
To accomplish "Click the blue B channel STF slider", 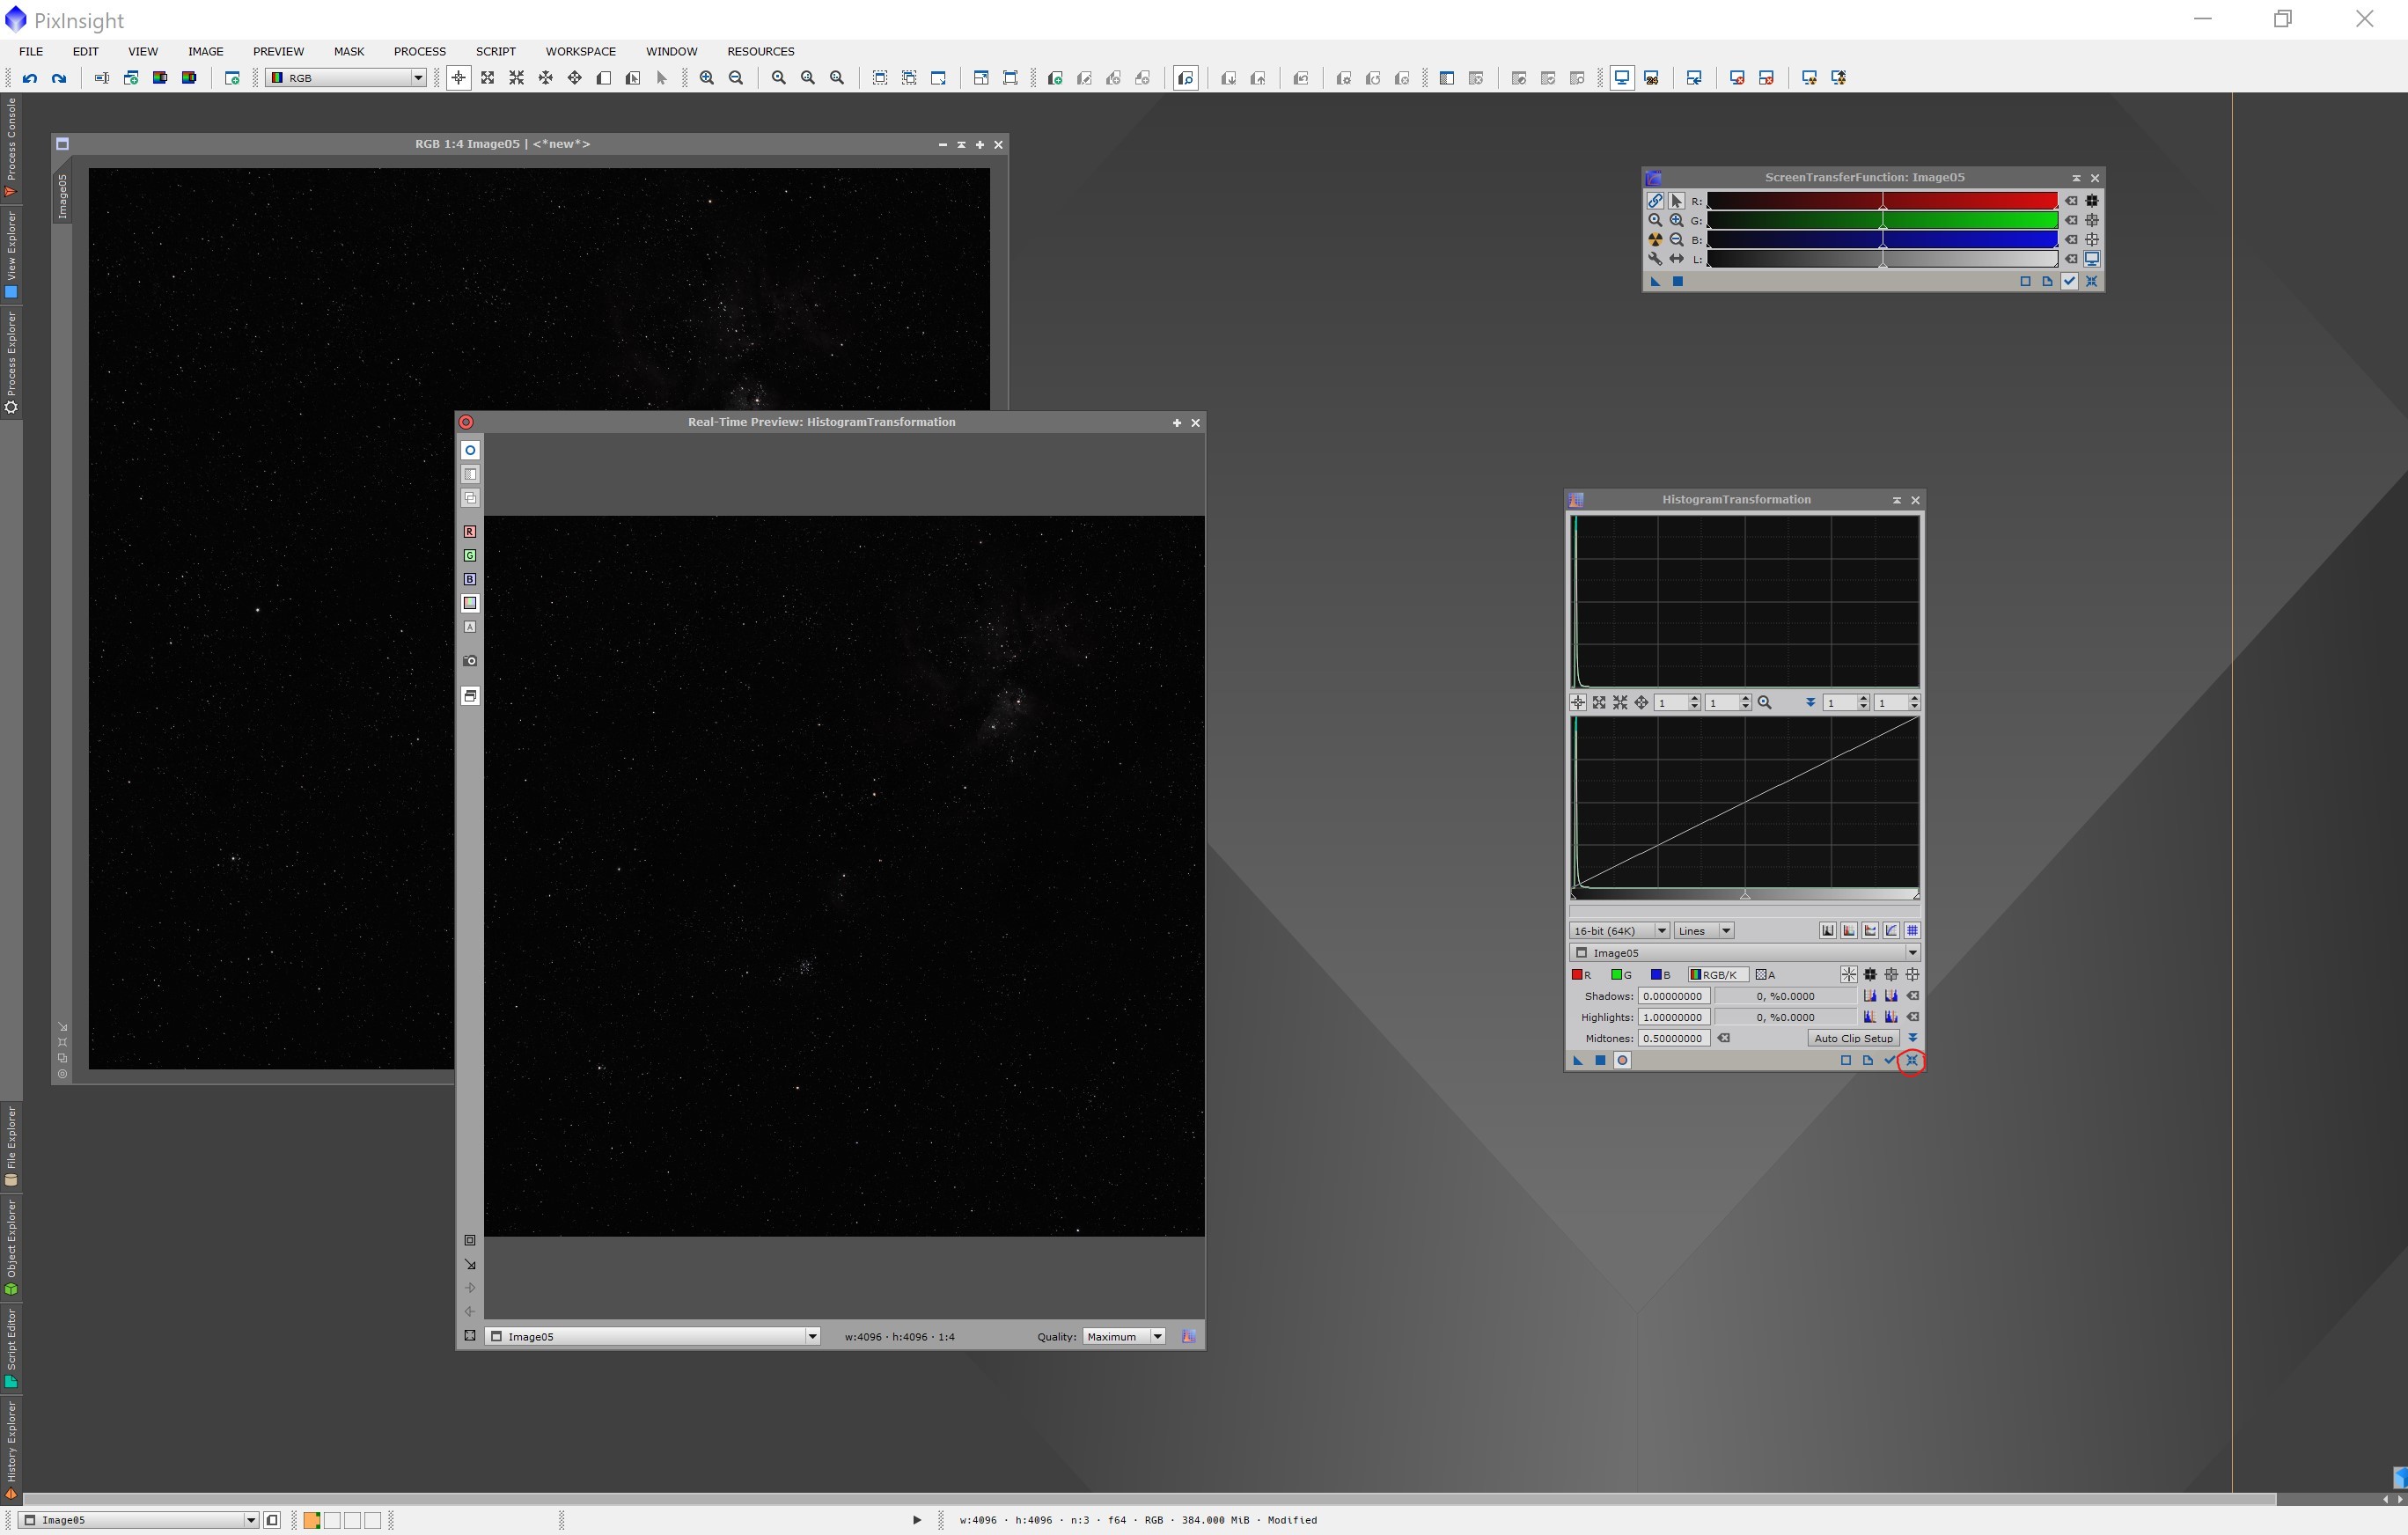I will click(1882, 240).
